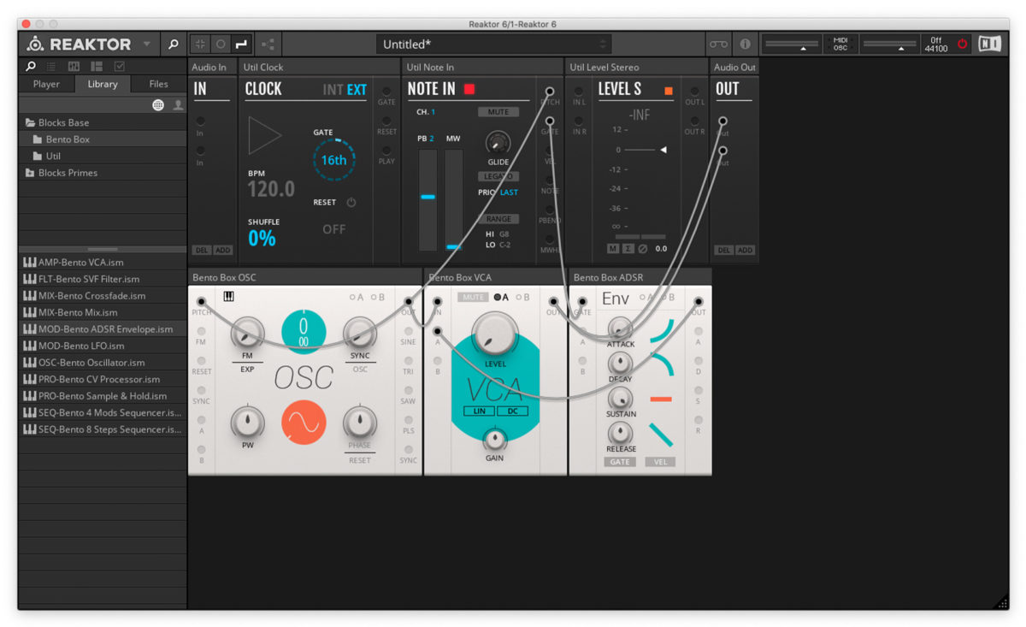Select AMP-Bento VCA.ism file
Image resolution: width=1026 pixels, height=627 pixels.
[x=103, y=263]
